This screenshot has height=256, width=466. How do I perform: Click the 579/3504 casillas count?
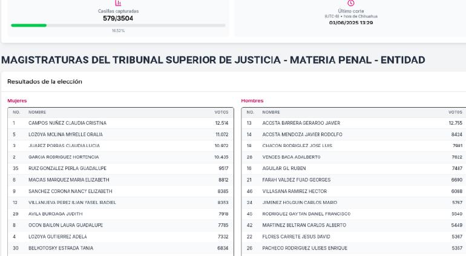[x=118, y=18]
